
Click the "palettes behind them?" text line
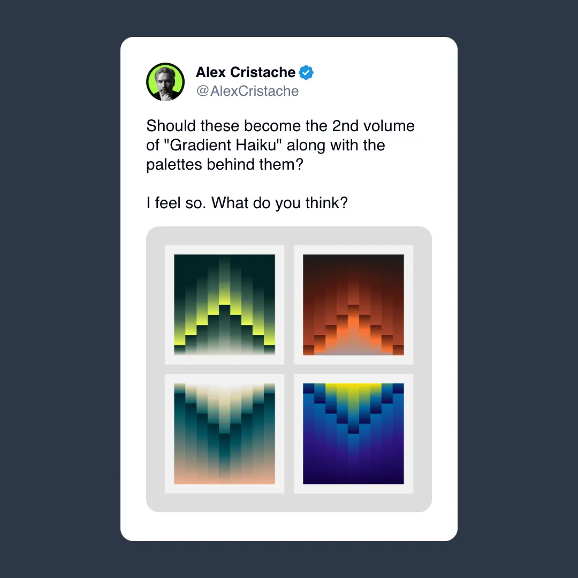coord(224,164)
